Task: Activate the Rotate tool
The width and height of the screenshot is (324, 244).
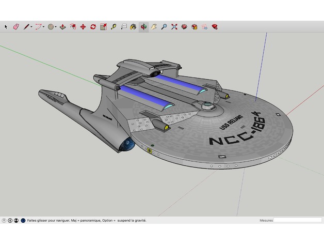Action: point(93,26)
